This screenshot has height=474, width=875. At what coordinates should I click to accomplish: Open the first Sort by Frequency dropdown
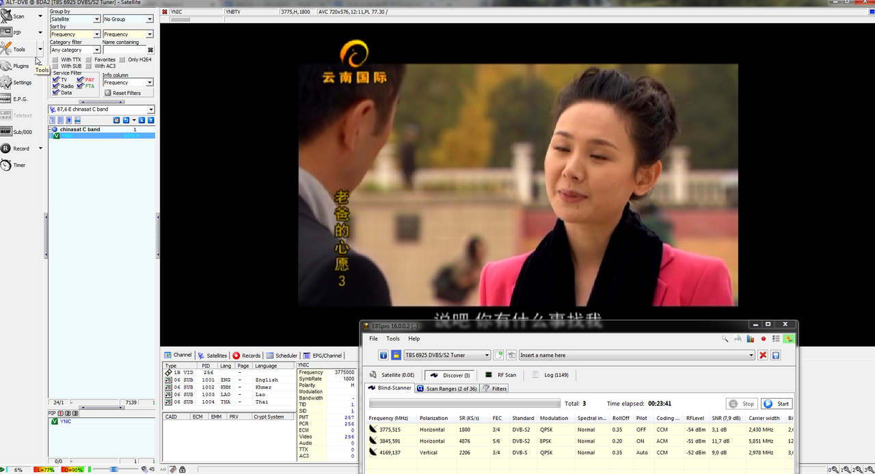[x=75, y=34]
